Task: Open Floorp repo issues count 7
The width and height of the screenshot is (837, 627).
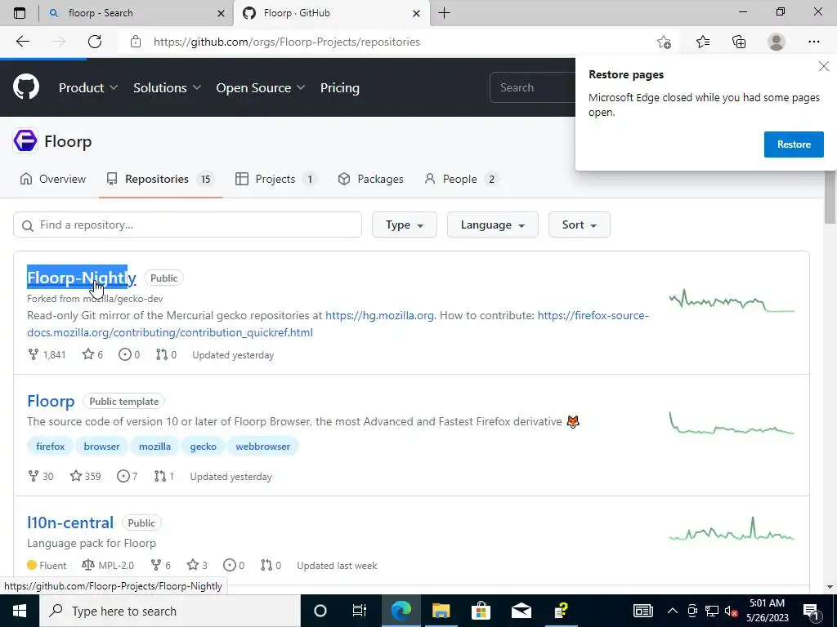Action: 128,476
